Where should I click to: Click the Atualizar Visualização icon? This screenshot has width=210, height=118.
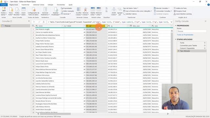[x=56, y=10]
